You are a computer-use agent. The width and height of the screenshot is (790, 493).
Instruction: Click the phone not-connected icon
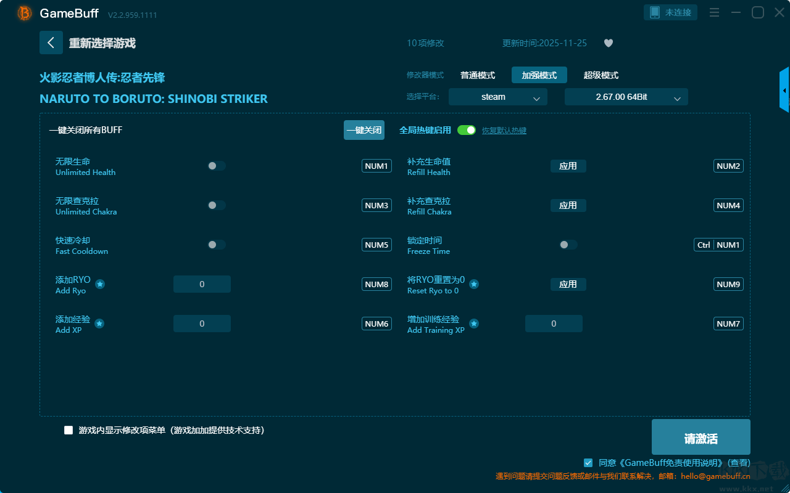click(x=655, y=12)
